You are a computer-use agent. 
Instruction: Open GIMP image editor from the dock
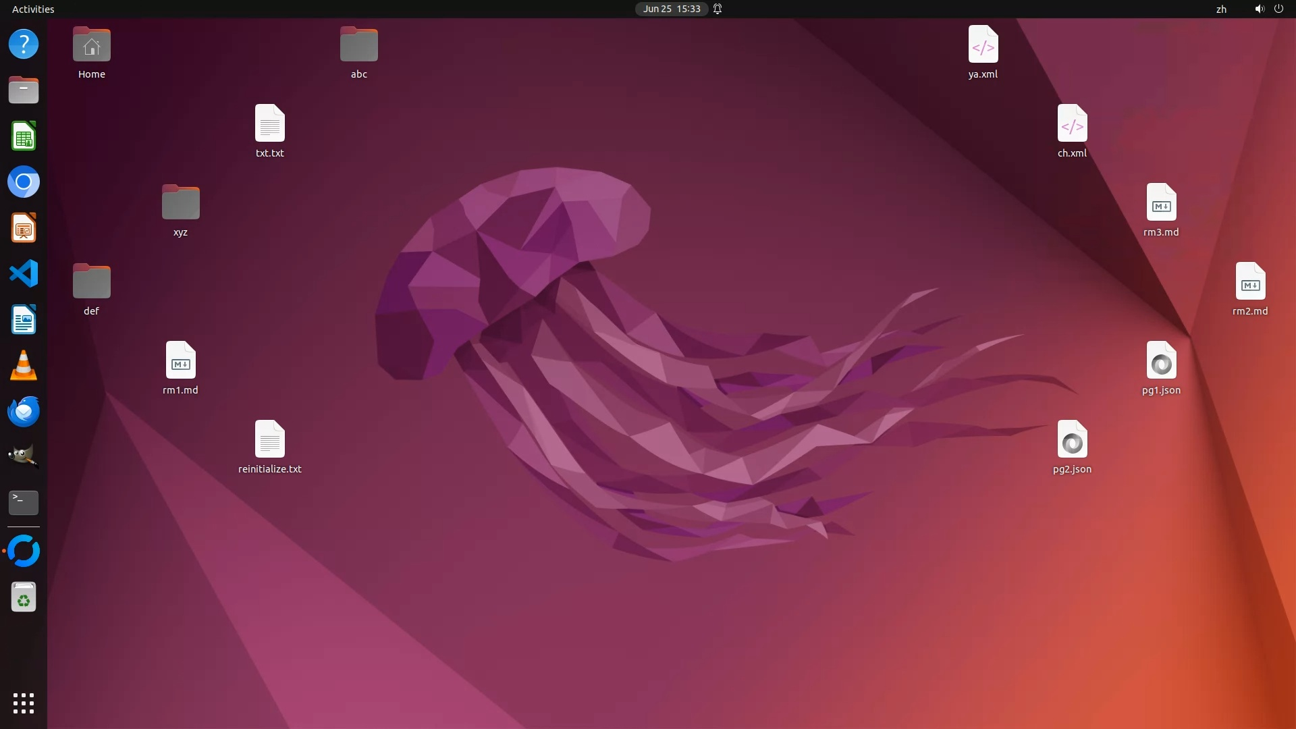point(24,457)
